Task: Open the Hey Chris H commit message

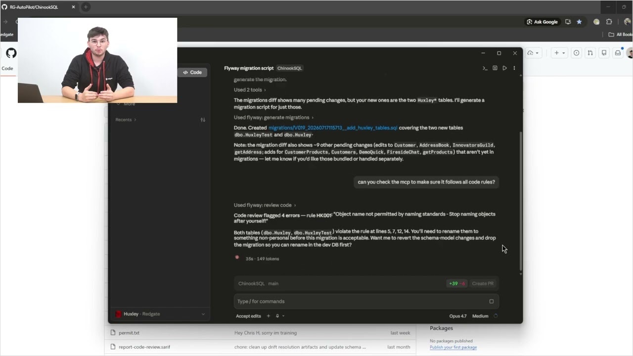Action: pyautogui.click(x=266, y=333)
